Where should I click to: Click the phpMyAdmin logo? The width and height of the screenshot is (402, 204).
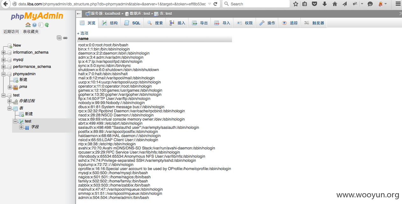(x=37, y=16)
